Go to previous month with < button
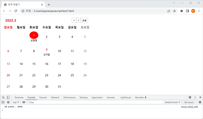This screenshot has width=203, height=119. pyautogui.click(x=74, y=20)
